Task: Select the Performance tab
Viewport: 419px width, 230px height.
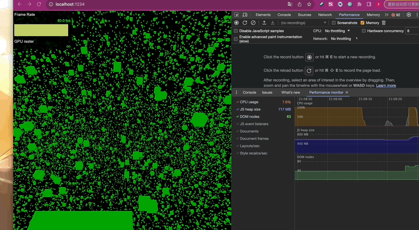Action: point(349,15)
